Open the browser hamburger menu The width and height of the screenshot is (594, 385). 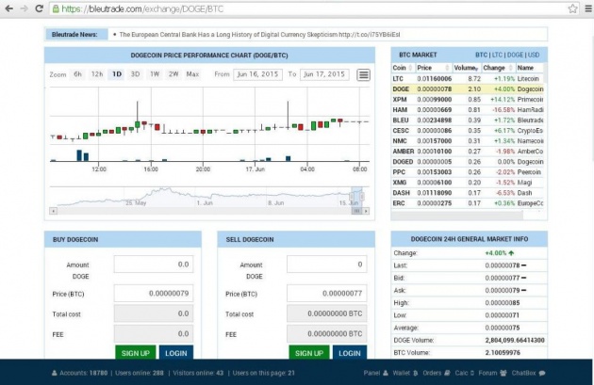tap(588, 8)
